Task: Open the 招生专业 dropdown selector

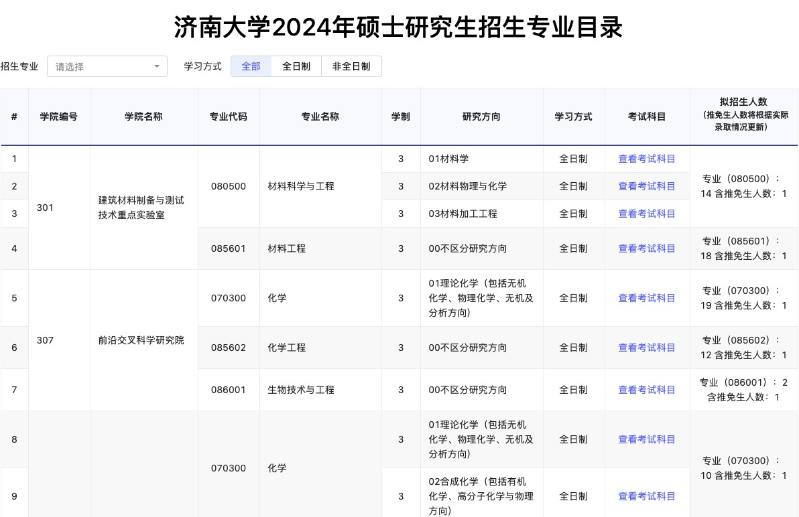Action: 101,66
